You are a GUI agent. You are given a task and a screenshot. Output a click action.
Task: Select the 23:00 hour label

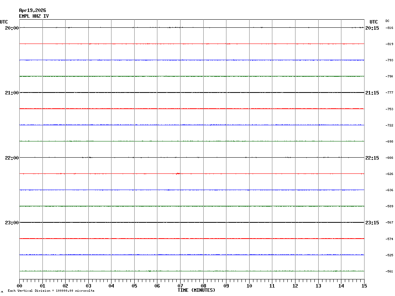[x=12, y=223]
